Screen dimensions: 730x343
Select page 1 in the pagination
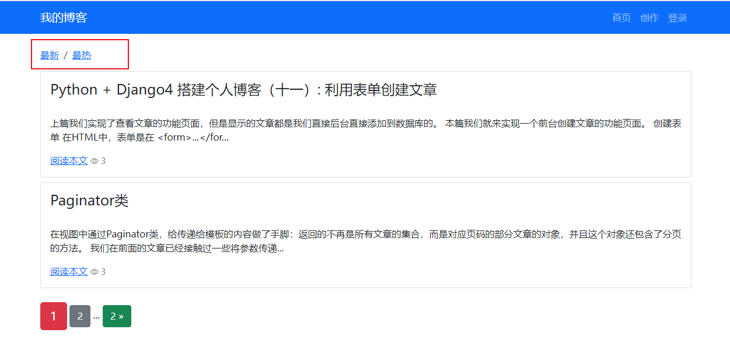click(53, 316)
